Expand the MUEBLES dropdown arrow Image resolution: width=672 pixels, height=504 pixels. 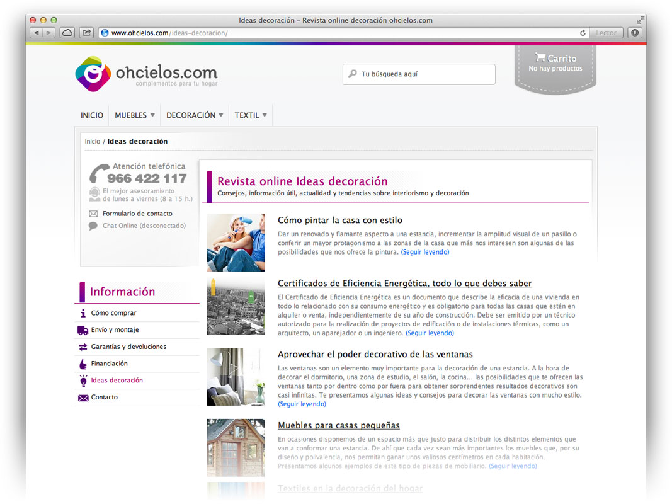point(152,115)
